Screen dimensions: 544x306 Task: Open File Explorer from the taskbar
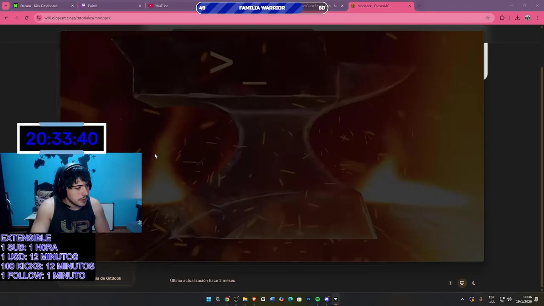[x=245, y=299]
